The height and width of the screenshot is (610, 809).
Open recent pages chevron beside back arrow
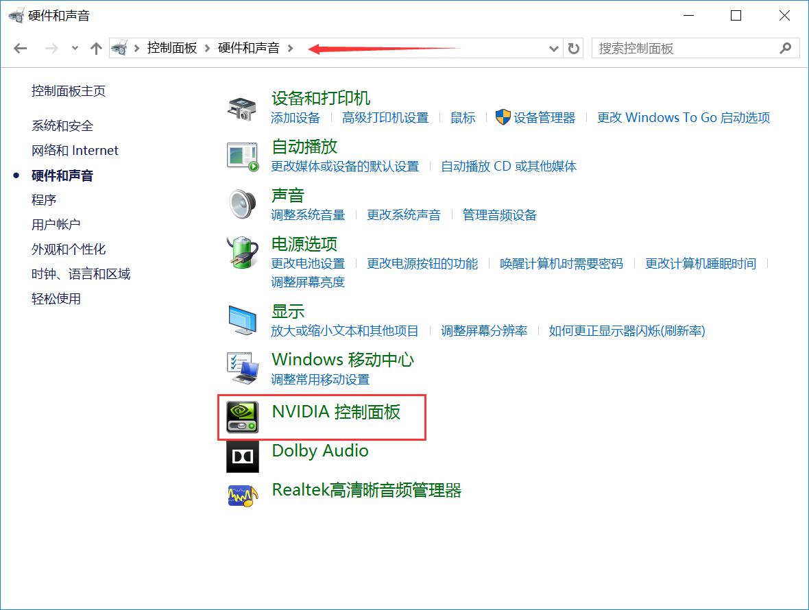[x=74, y=48]
